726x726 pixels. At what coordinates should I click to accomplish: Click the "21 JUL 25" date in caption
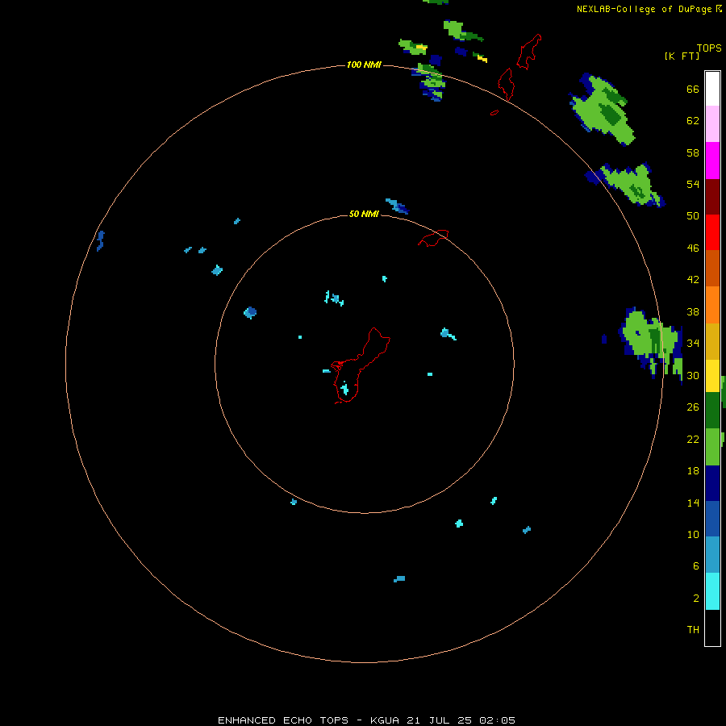[x=440, y=720]
